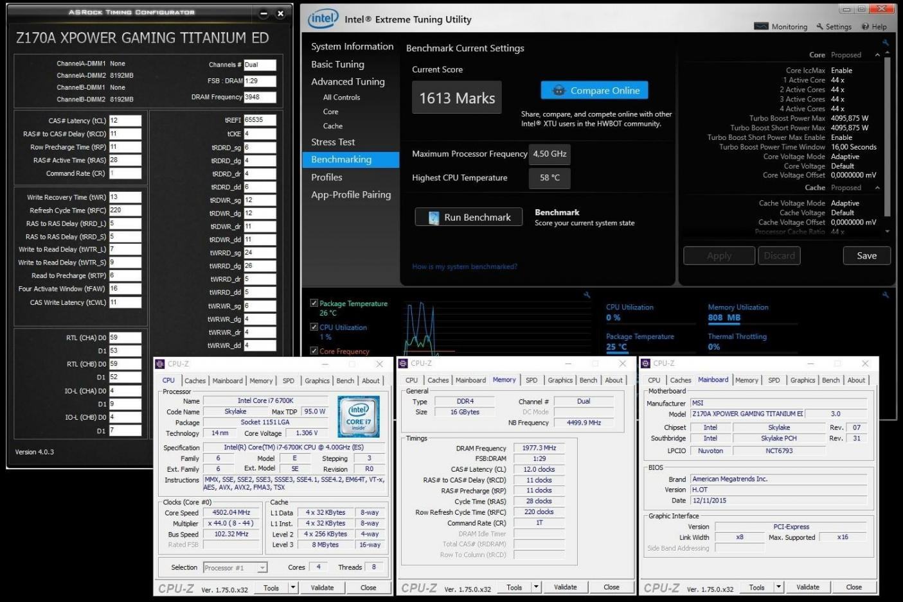The image size is (903, 602).
Task: Collapse the Core proposed settings section
Action: pyautogui.click(x=877, y=55)
